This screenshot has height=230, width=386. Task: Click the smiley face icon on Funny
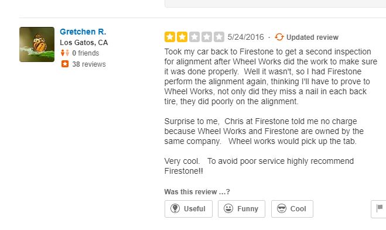pyautogui.click(x=228, y=208)
